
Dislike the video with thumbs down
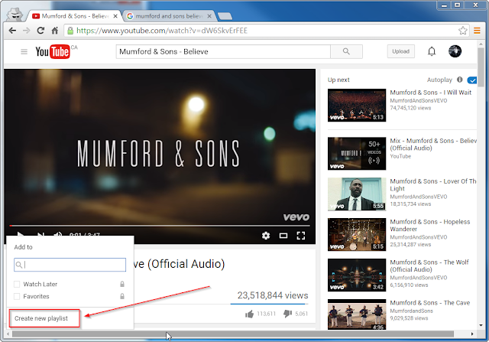click(x=287, y=314)
